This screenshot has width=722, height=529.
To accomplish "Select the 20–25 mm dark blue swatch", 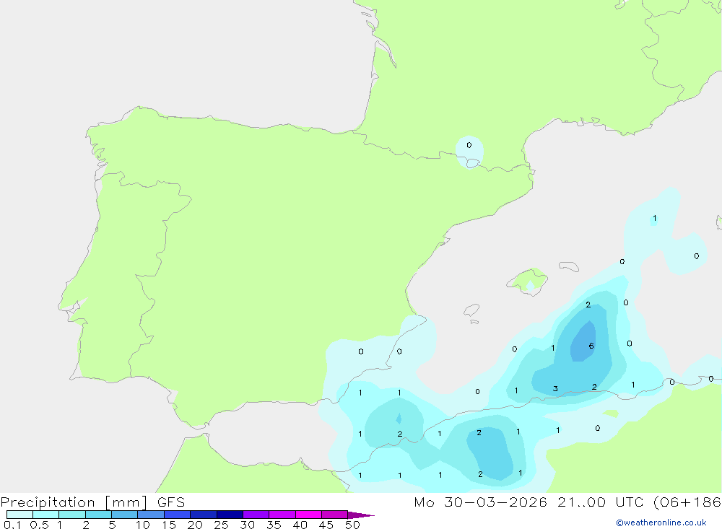I will click(x=203, y=515).
